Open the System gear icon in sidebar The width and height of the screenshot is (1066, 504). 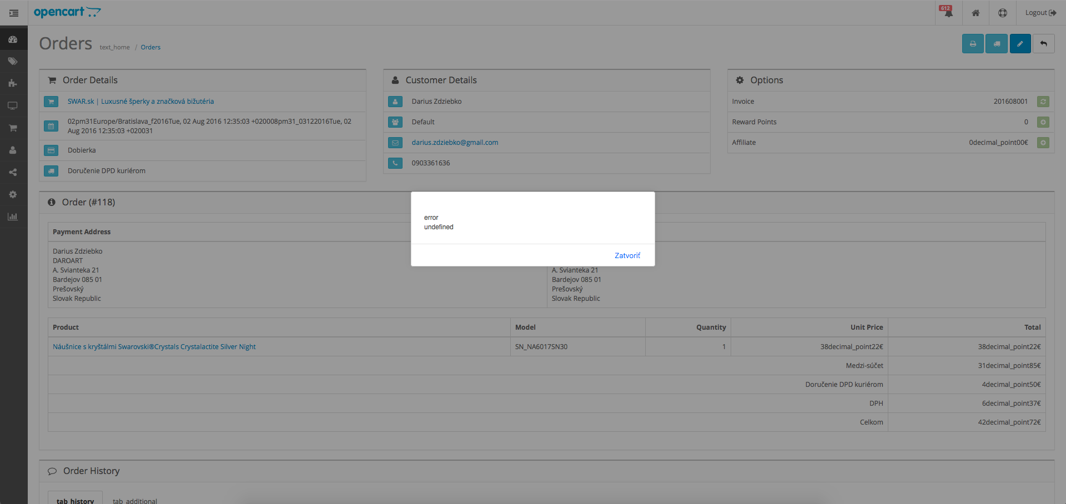[x=13, y=194]
